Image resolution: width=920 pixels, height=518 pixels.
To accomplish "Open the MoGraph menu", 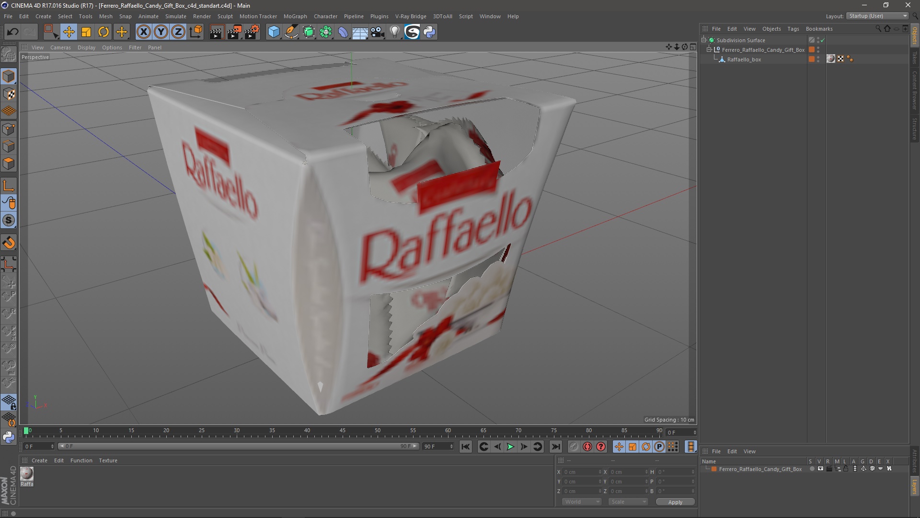I will point(295,16).
